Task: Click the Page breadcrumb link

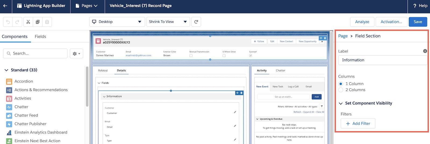Action: [x=343, y=36]
